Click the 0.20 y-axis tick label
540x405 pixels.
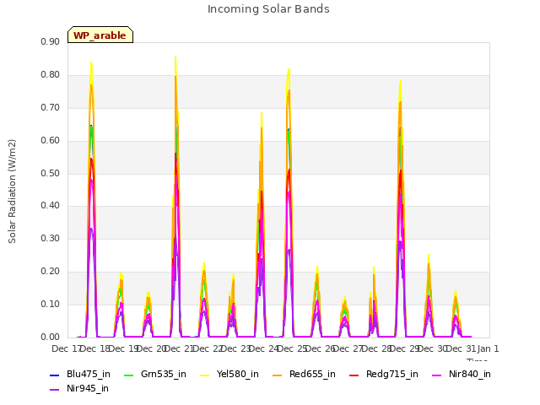(x=51, y=272)
